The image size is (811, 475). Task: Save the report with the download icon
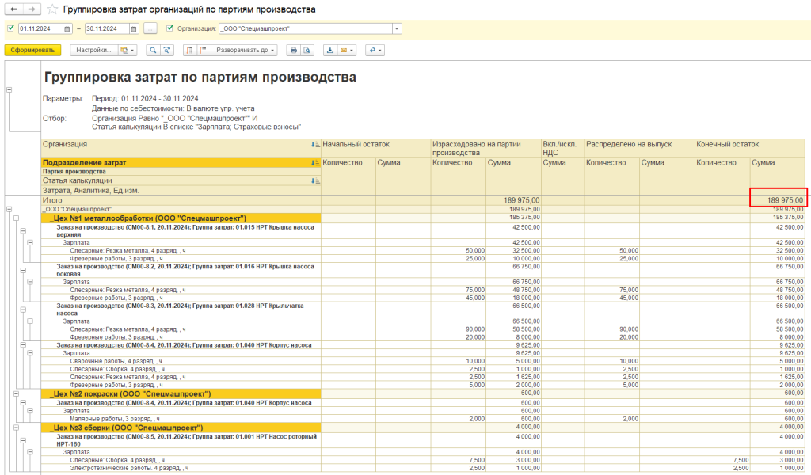[x=329, y=50]
